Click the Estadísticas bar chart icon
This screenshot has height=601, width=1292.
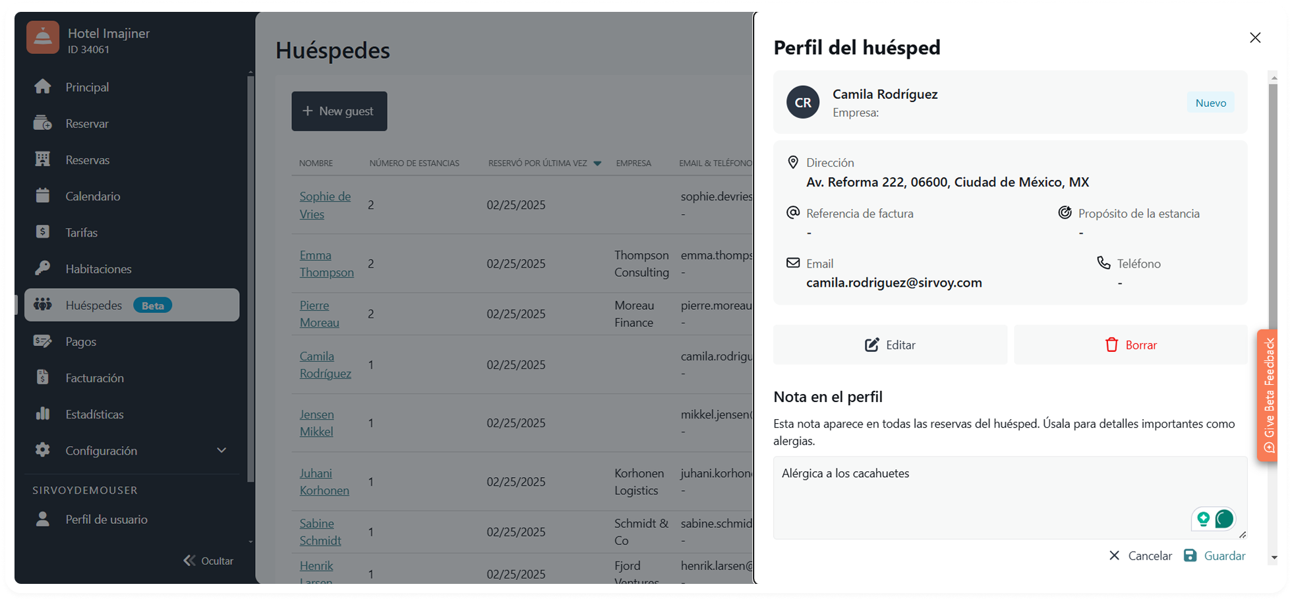tap(43, 414)
